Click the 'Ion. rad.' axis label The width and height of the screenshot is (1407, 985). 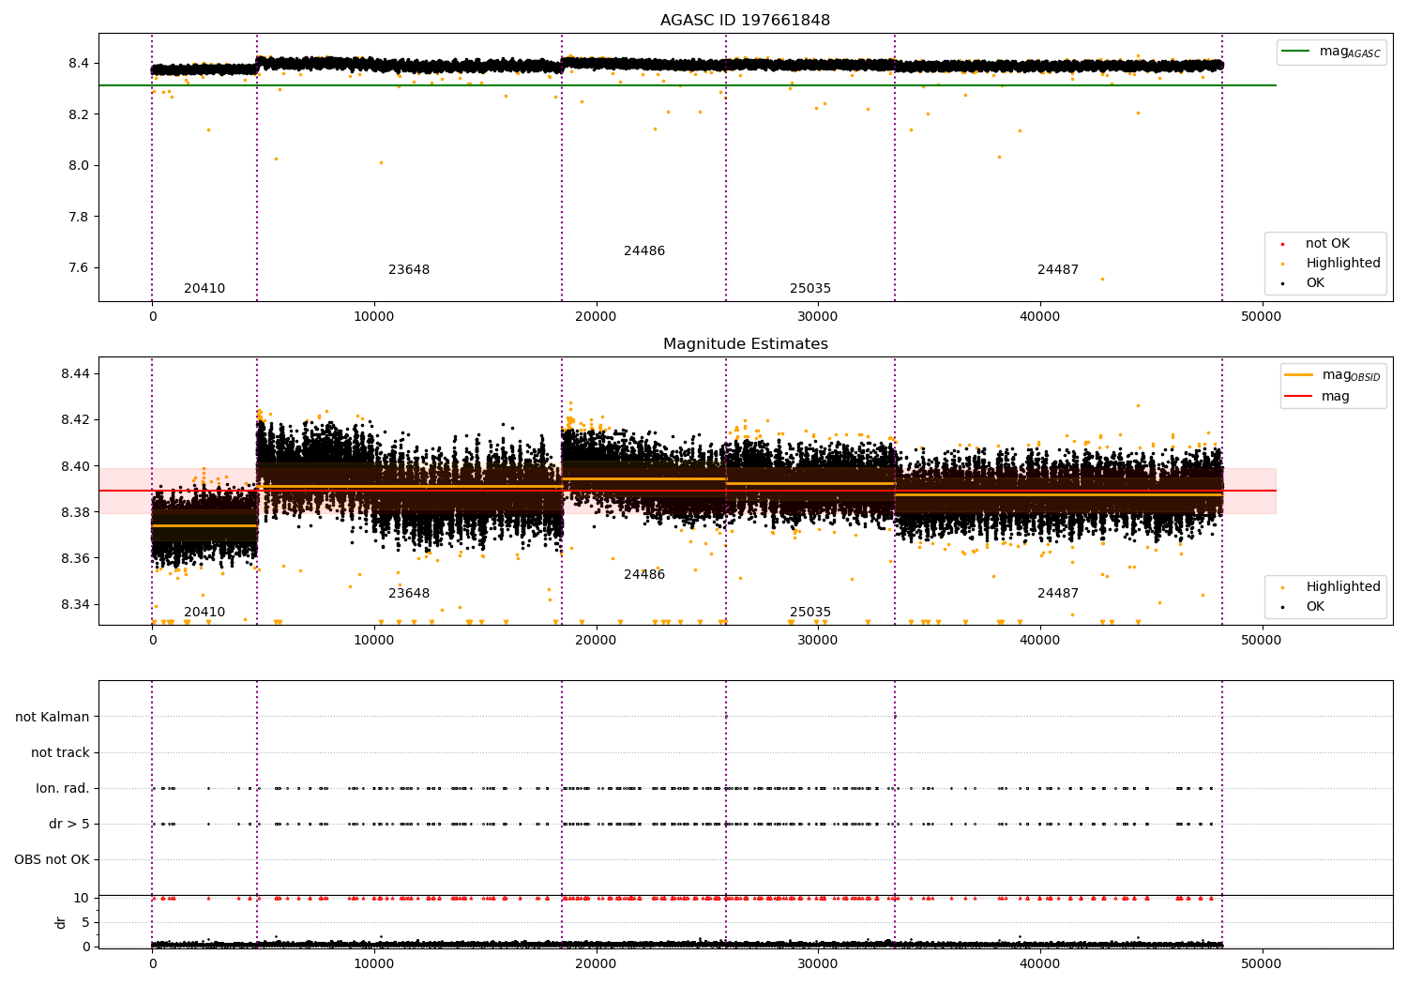tap(63, 789)
